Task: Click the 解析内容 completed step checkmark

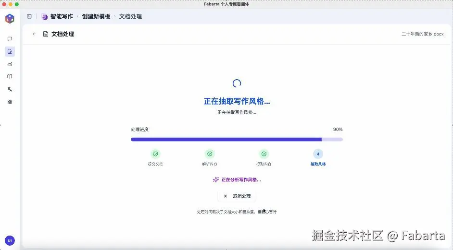Action: point(210,154)
